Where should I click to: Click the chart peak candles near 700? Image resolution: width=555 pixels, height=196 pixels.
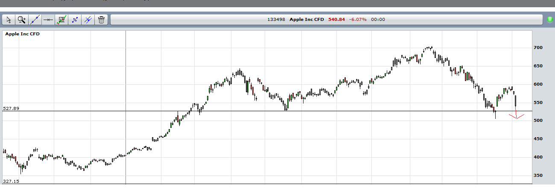click(428, 48)
